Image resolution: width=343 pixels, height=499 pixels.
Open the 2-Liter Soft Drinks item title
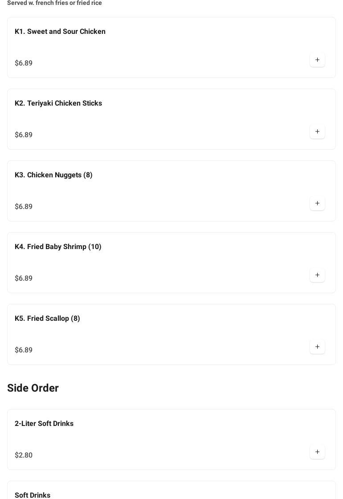(44, 424)
